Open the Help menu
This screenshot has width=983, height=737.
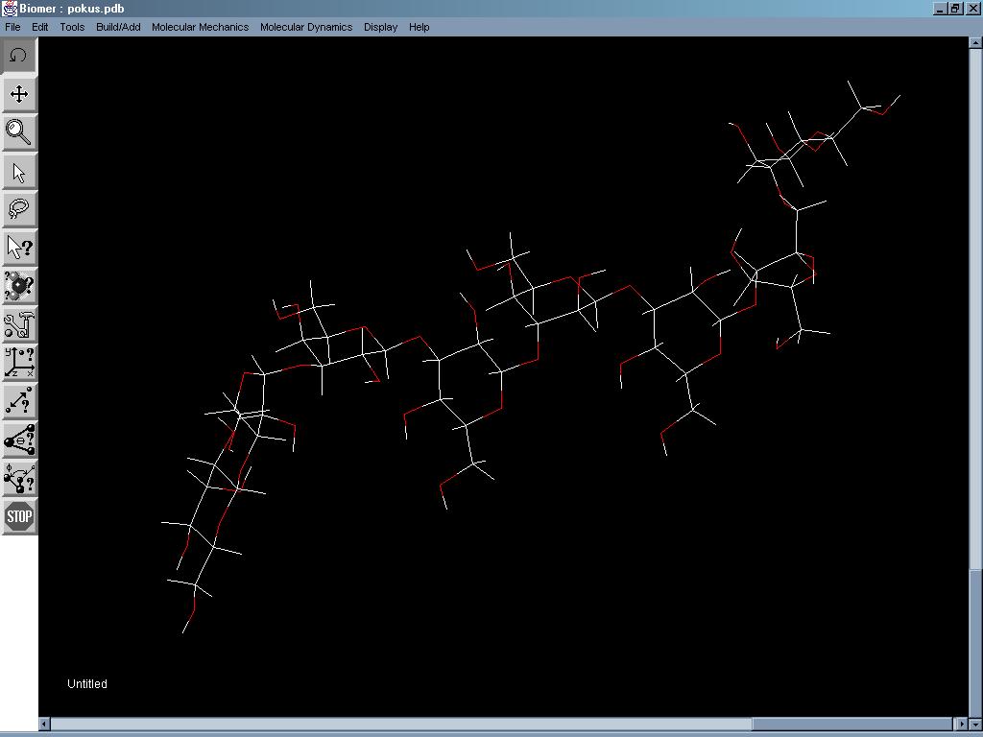coord(419,27)
